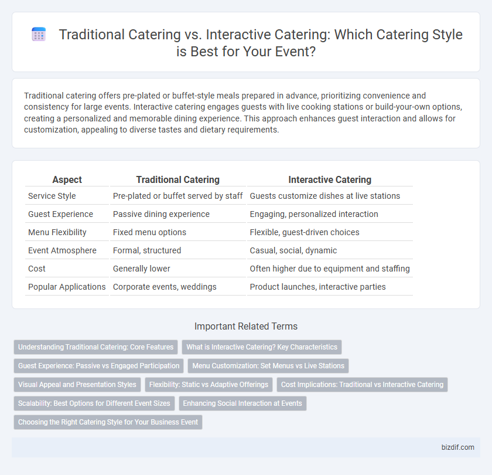Select 'Guest Experience: Passive vs Engaged Participation' tag
Screen dimensions: 492x475
(x=98, y=366)
